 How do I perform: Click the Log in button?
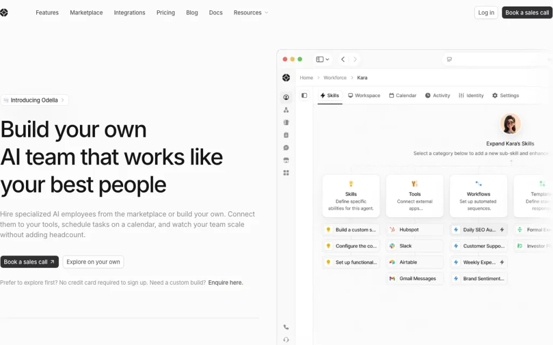486,13
